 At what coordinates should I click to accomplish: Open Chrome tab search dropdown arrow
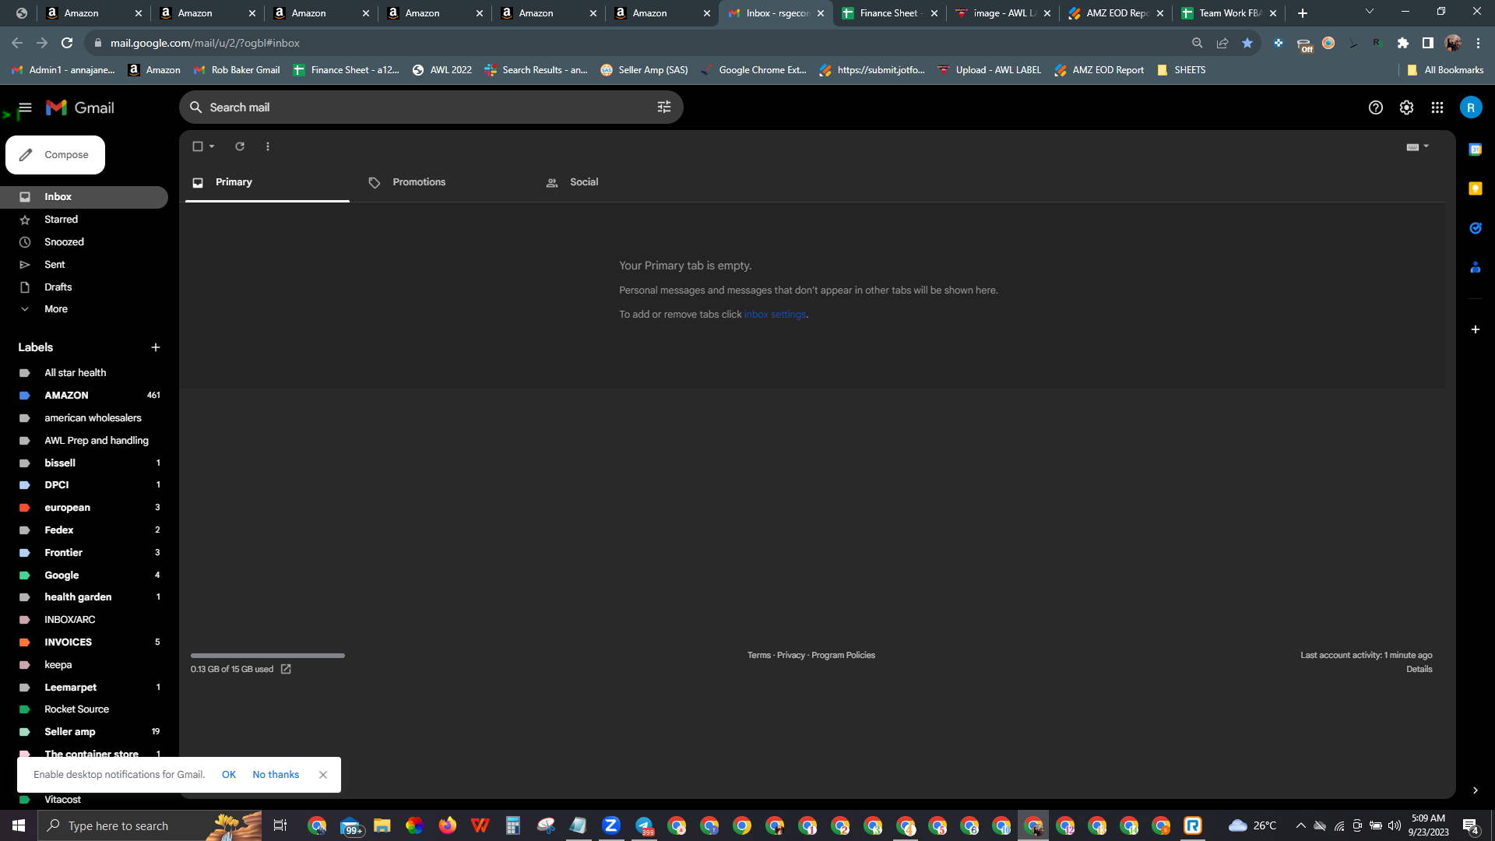(1370, 12)
